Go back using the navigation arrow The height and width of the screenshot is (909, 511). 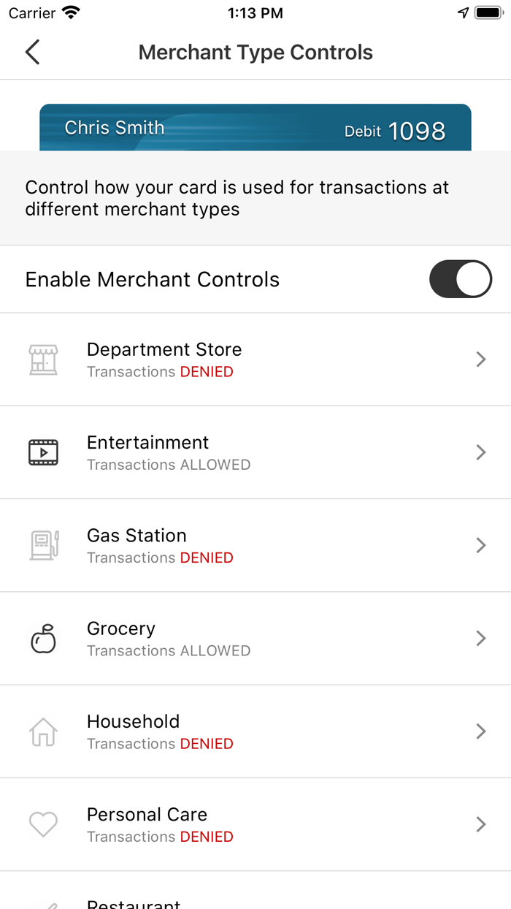[x=31, y=52]
